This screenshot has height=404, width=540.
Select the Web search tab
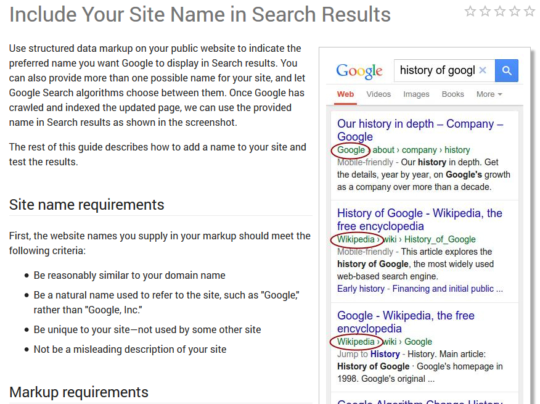[x=345, y=94]
